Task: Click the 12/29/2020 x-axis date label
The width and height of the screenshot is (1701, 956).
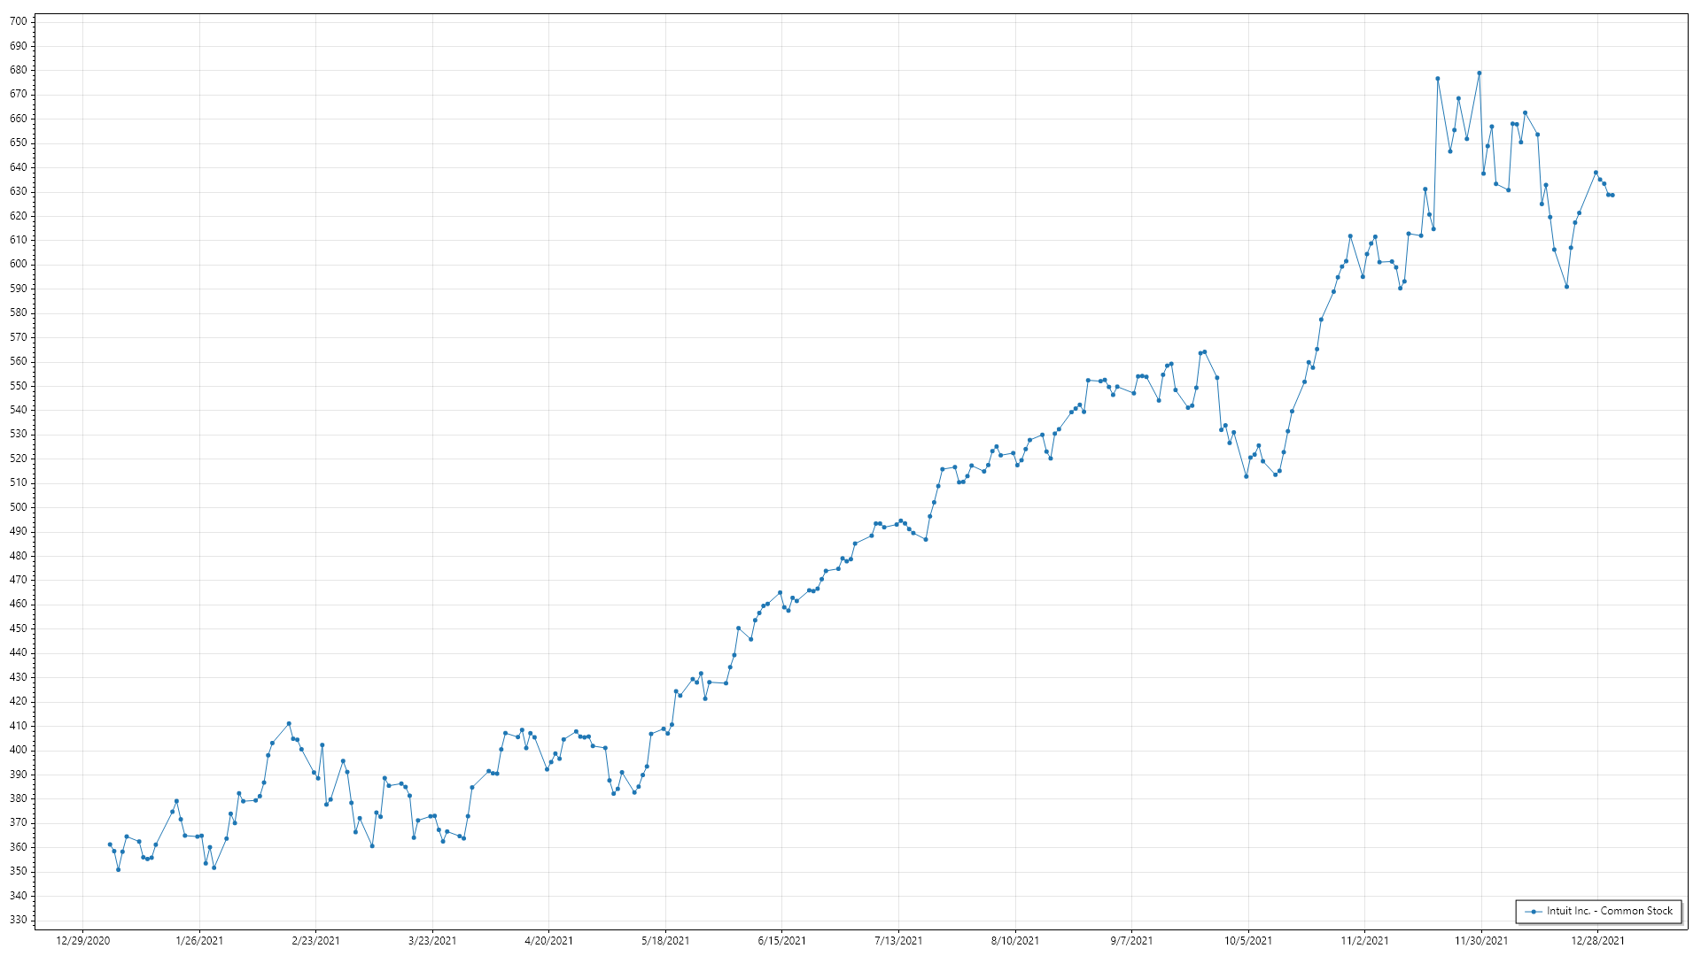Action: coord(82,941)
